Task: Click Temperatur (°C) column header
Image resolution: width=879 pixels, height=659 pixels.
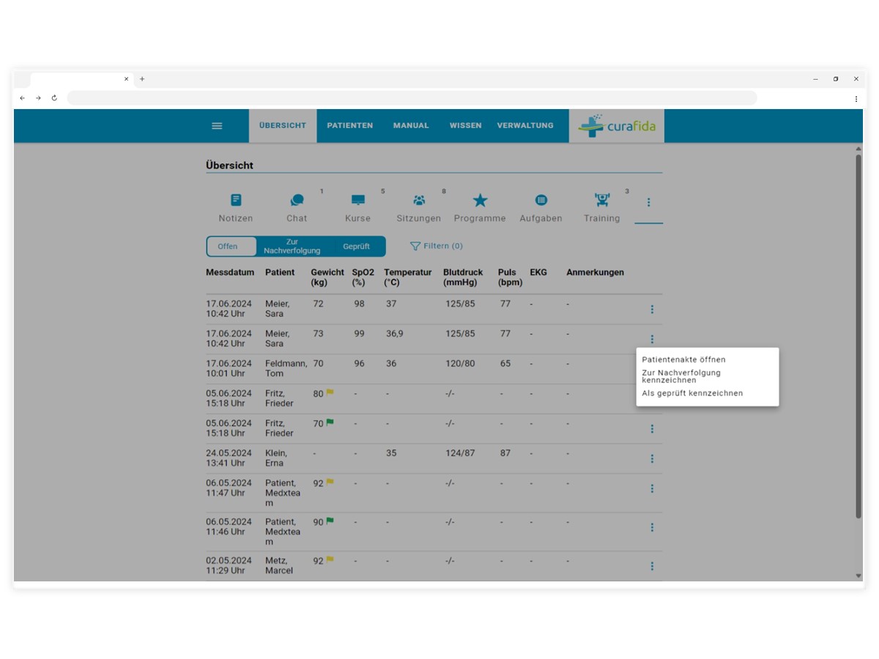Action: point(408,278)
